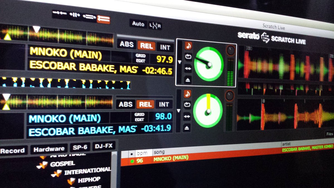Adjust top deck gain knob
This screenshot has height=188, width=334.
tap(230, 50)
